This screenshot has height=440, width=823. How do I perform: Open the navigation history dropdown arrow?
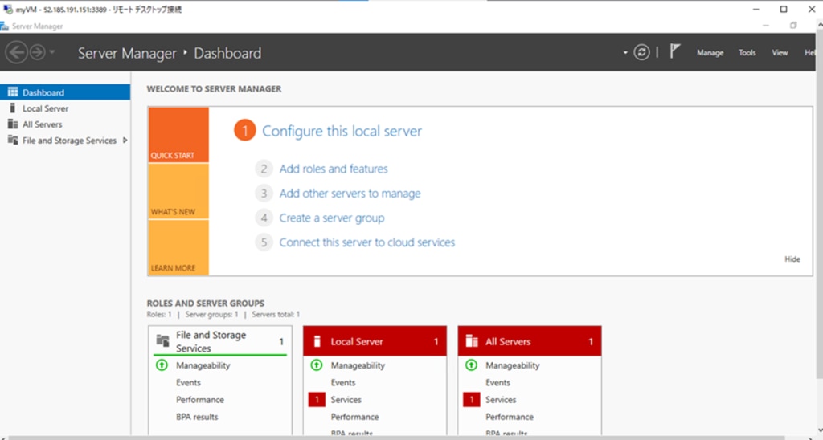pyautogui.click(x=51, y=52)
